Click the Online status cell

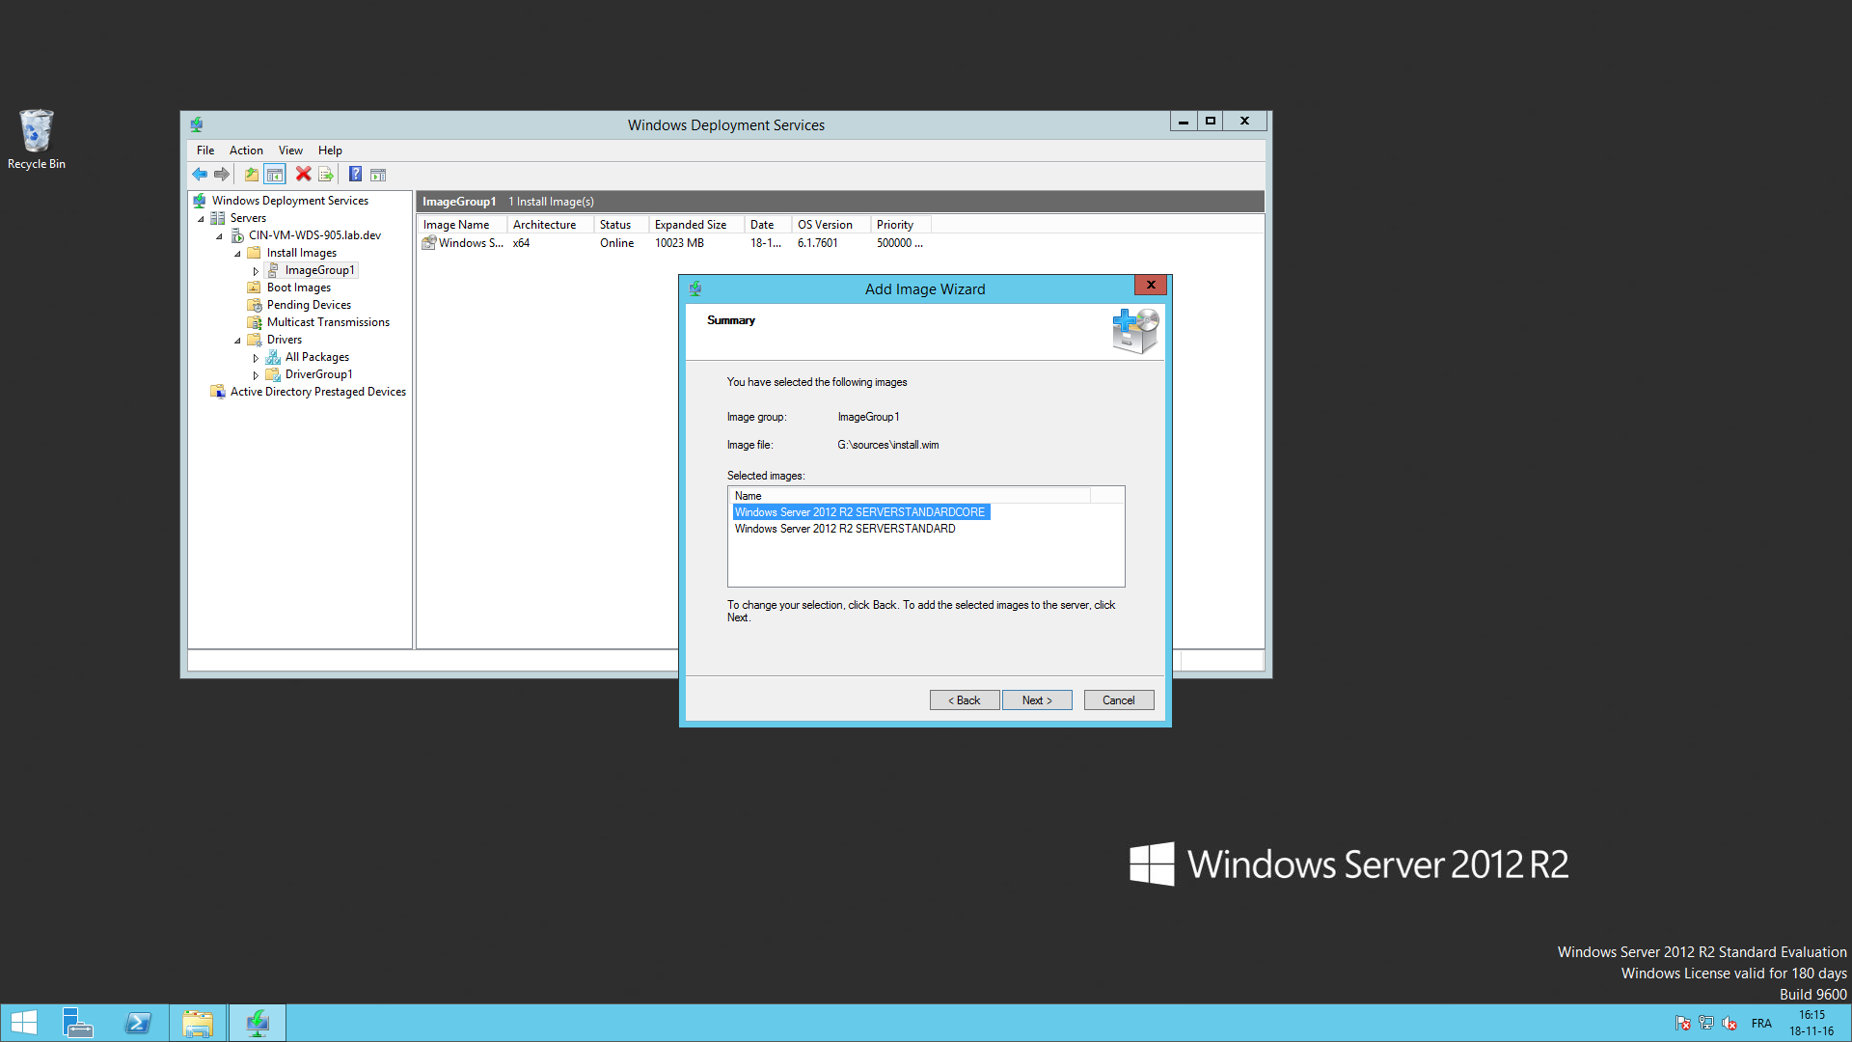pyautogui.click(x=617, y=243)
